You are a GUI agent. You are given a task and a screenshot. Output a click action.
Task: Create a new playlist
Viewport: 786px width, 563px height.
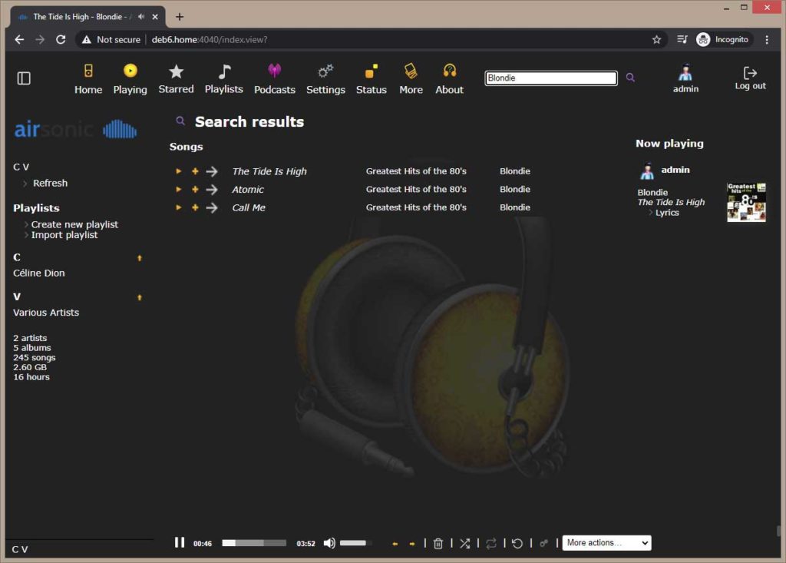coord(74,224)
